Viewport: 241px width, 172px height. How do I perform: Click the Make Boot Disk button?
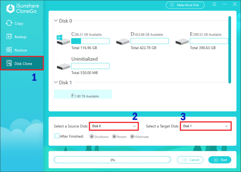(x=185, y=5)
